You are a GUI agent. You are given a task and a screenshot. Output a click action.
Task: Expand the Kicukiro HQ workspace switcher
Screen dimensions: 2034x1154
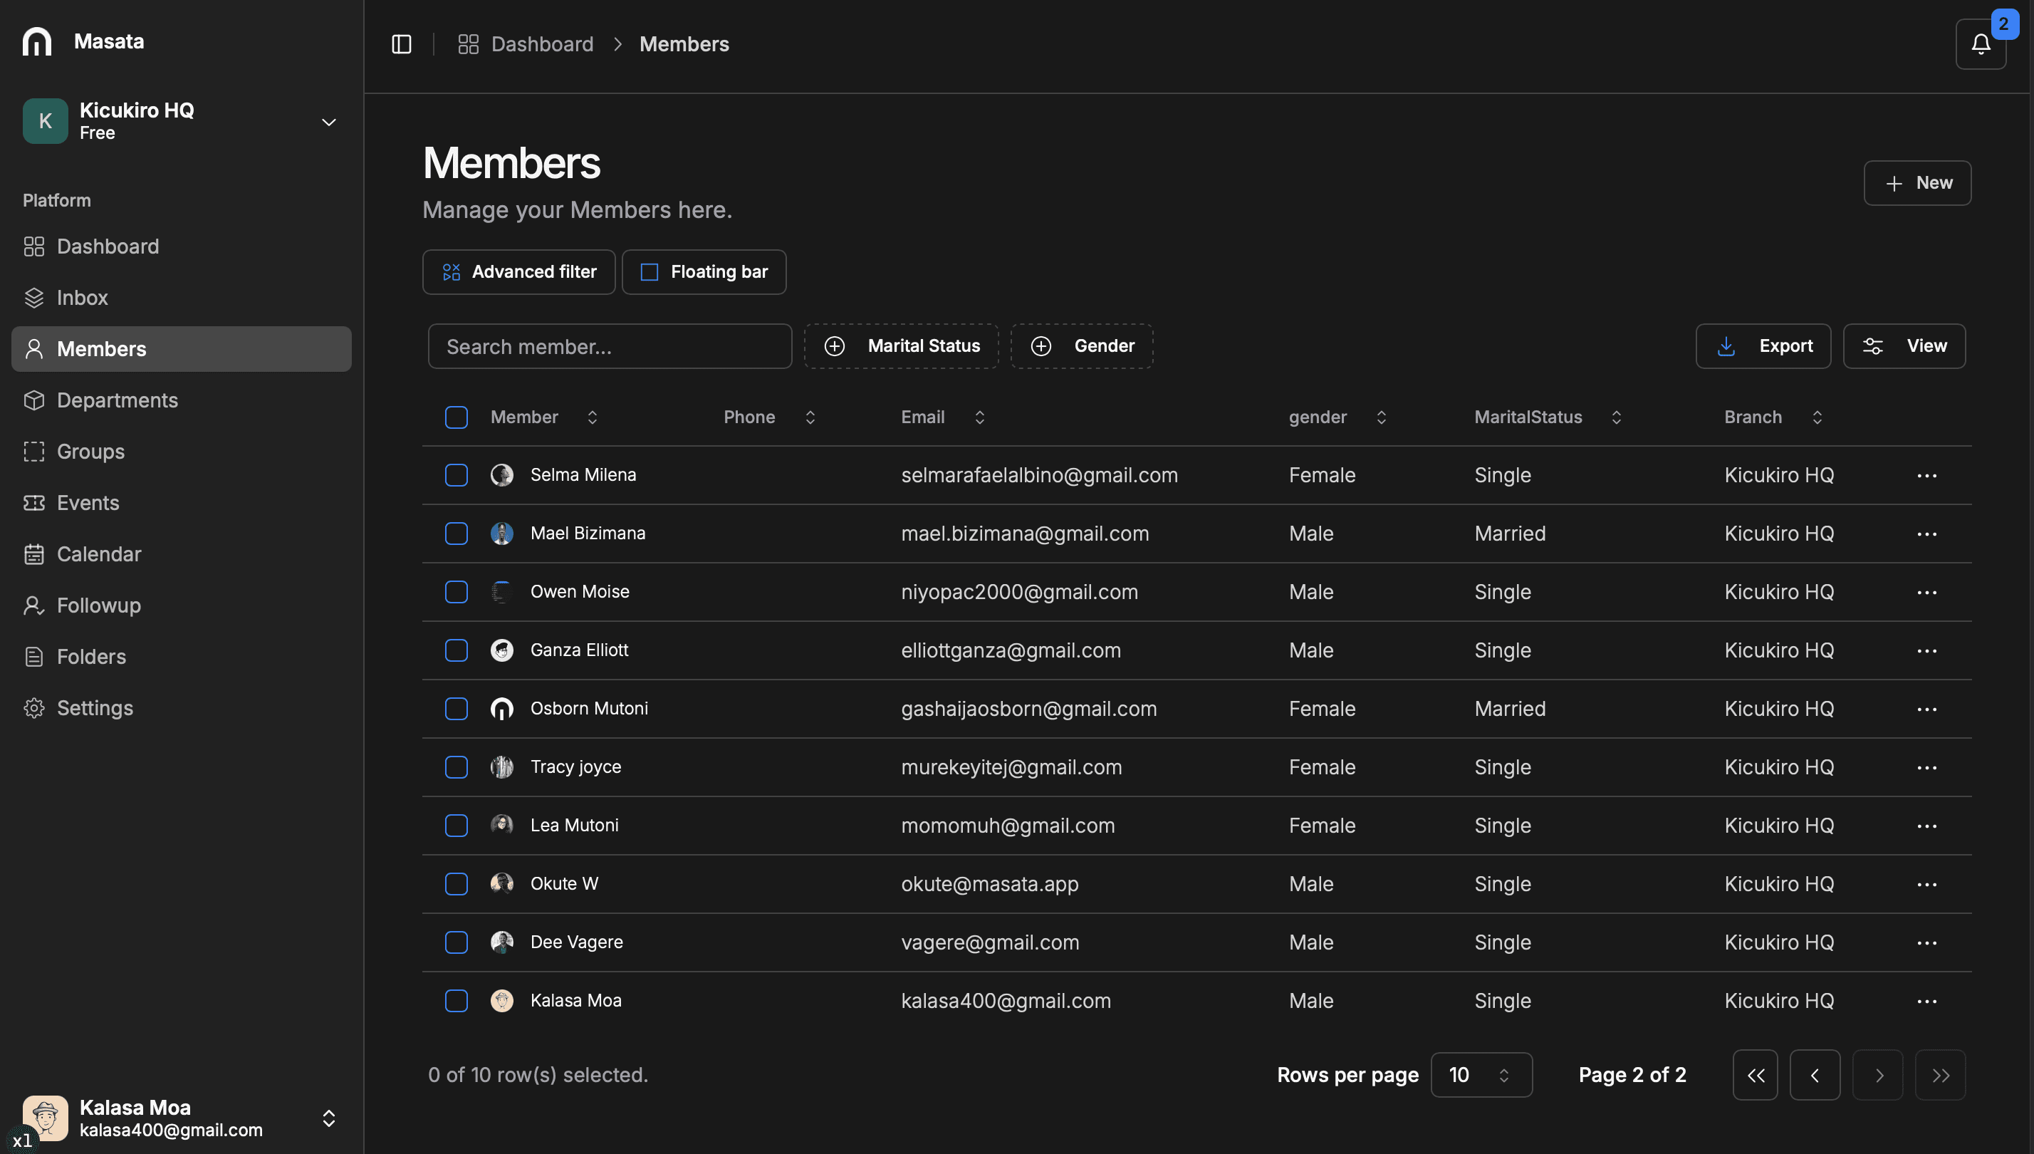pyautogui.click(x=328, y=121)
